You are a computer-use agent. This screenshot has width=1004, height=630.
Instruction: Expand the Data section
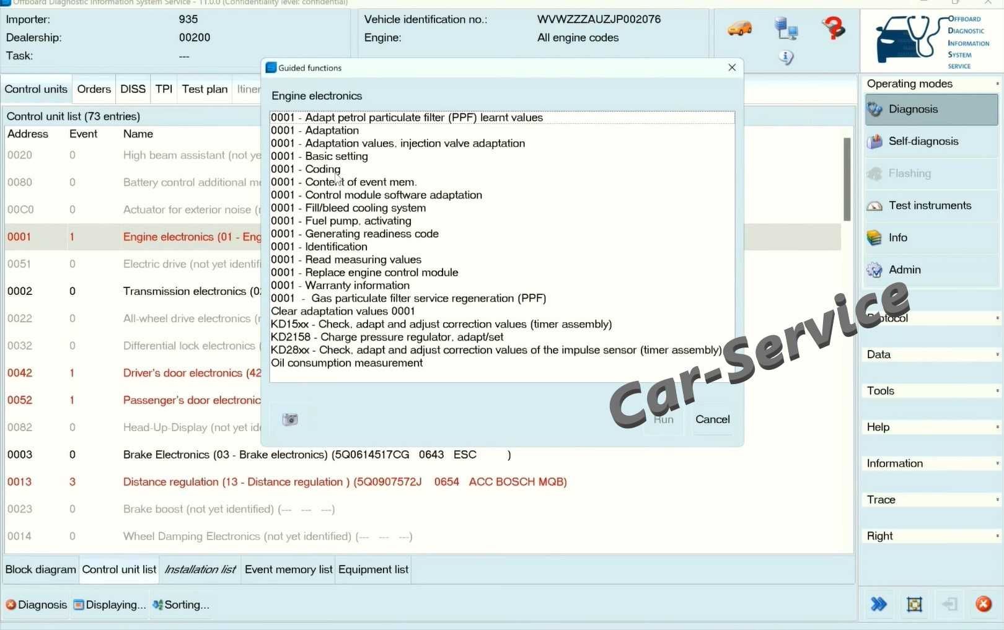[x=931, y=354]
